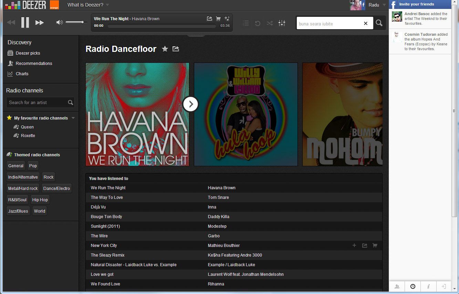Select the Rock radio theme

(49, 177)
